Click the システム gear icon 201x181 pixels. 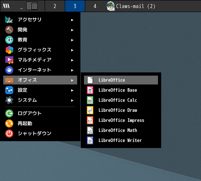[x=9, y=100]
